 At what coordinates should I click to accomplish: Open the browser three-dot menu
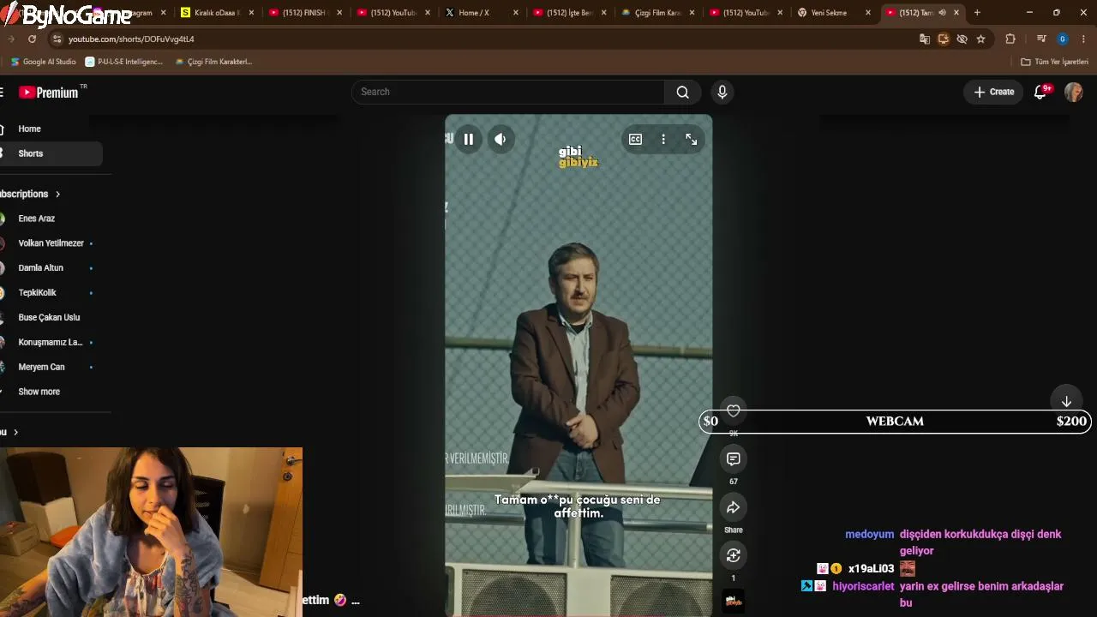(1084, 39)
